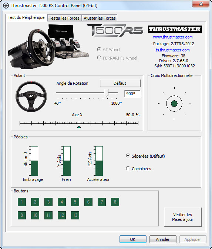Switch to the Tester les Forces tab
Screen dimensions: 212x249
point(64,18)
